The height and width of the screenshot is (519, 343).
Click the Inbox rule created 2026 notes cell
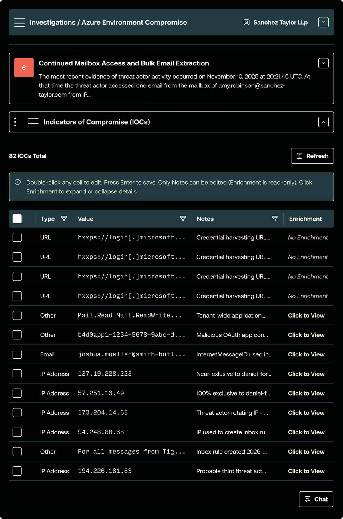coord(232,451)
